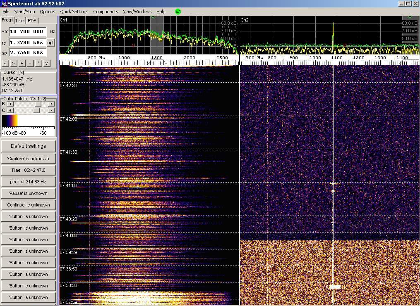
Task: Open the Quick Settings menu
Action: (74, 12)
